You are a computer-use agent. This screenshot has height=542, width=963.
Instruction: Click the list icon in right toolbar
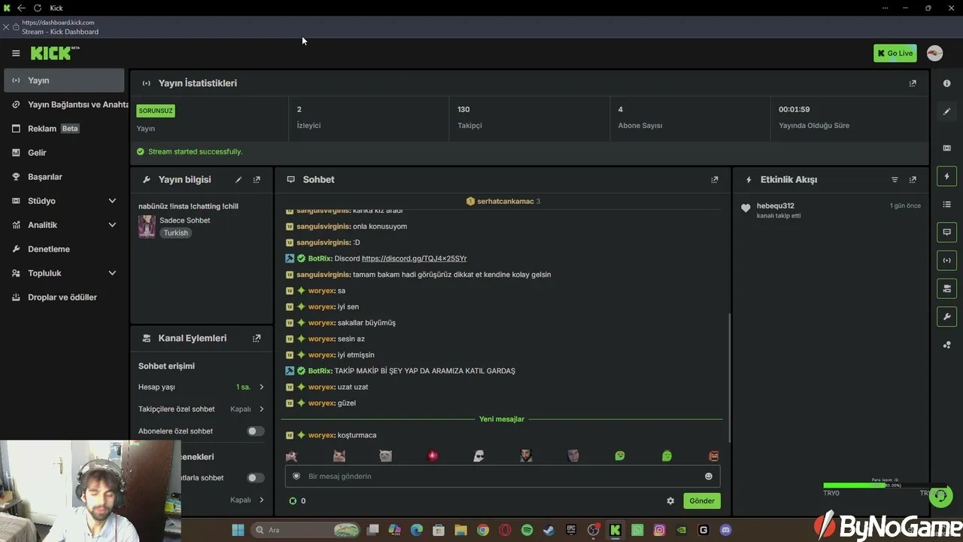(x=947, y=205)
